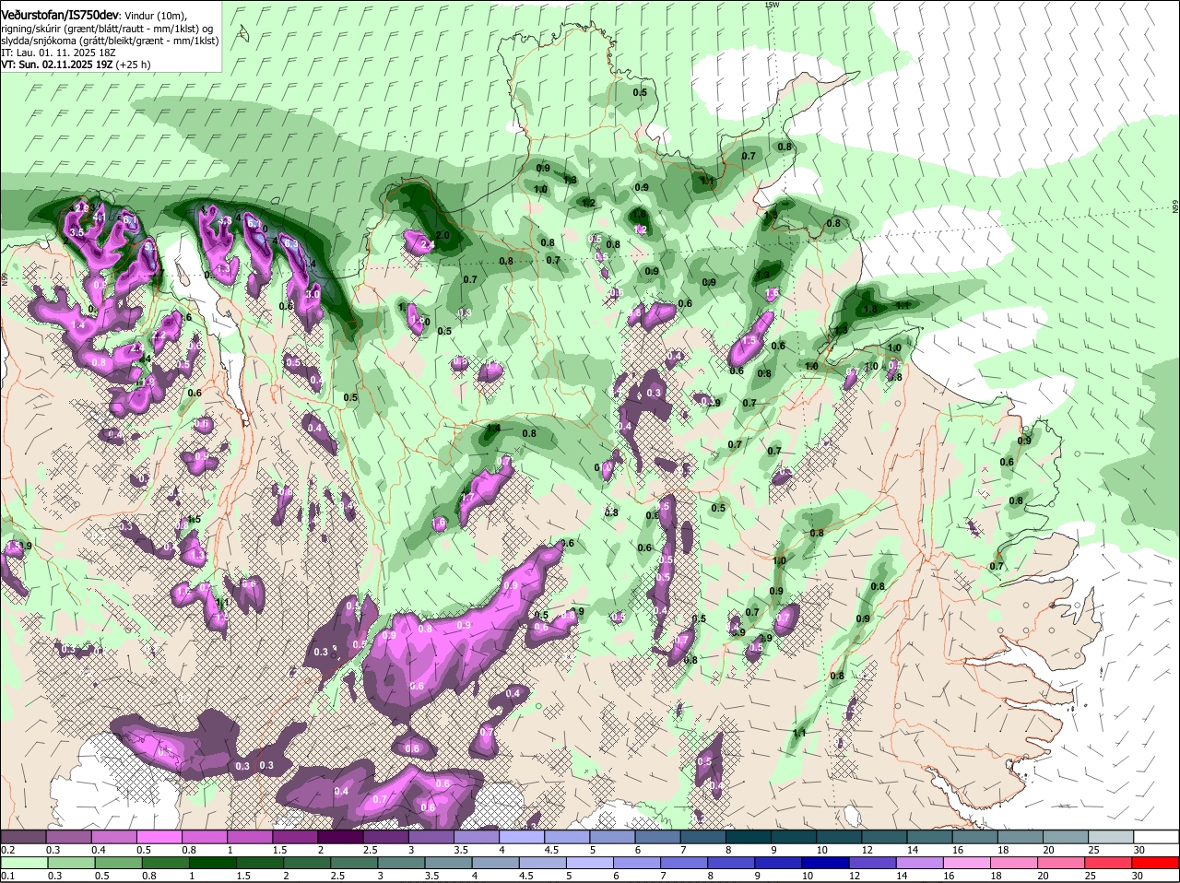Pick the 20 swatch in rain scale
Screen dimensions: 1180x883
click(1062, 863)
